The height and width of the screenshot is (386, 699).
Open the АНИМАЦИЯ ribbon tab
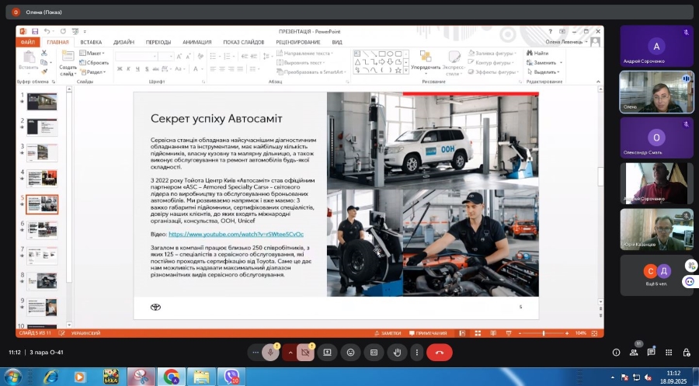pyautogui.click(x=196, y=42)
